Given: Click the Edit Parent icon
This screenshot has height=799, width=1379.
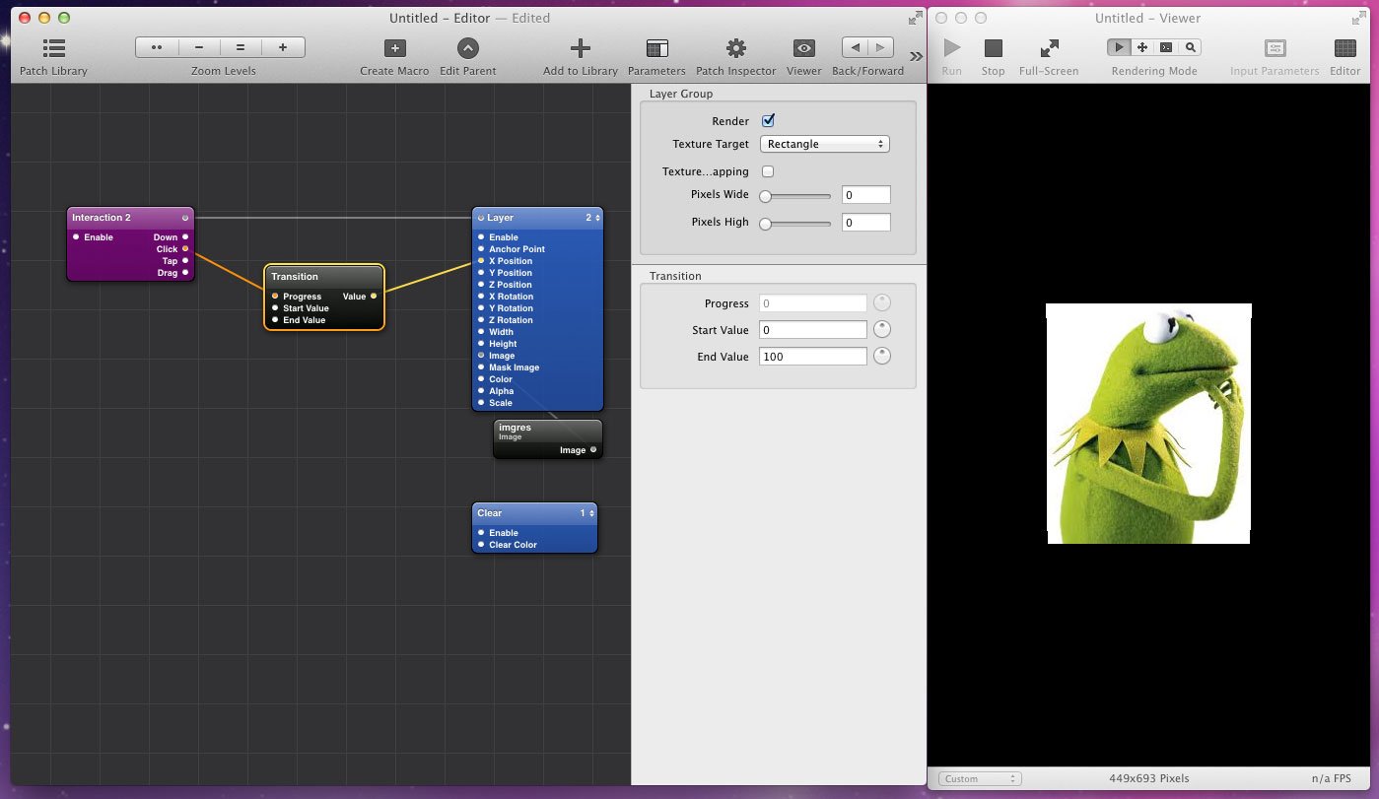Looking at the screenshot, I should click(468, 47).
